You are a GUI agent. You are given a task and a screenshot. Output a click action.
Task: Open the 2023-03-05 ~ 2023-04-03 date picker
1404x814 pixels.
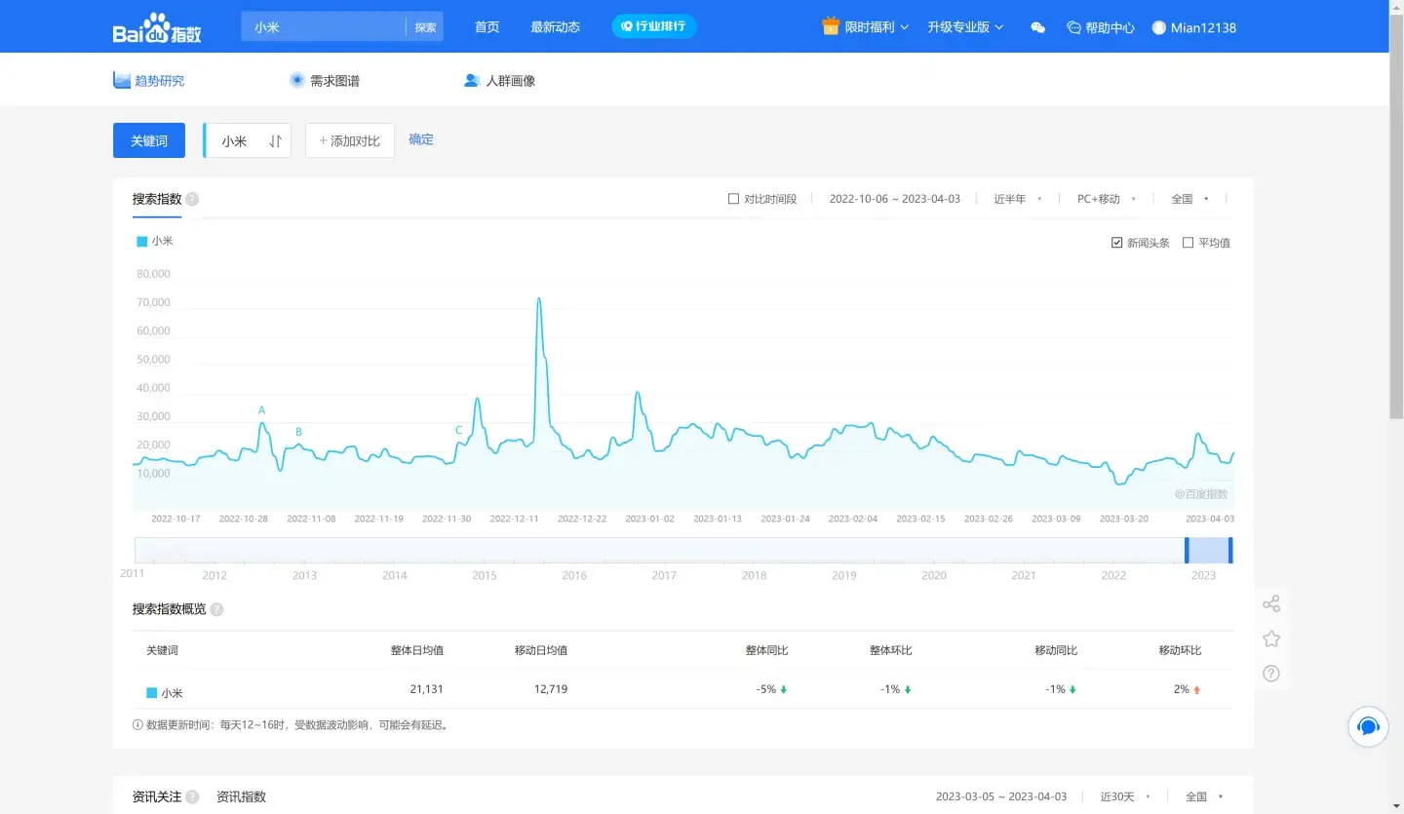pyautogui.click(x=1001, y=796)
